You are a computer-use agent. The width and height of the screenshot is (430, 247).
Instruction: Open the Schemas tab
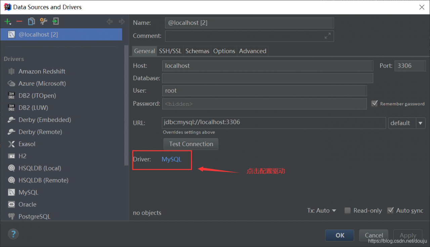tap(197, 51)
